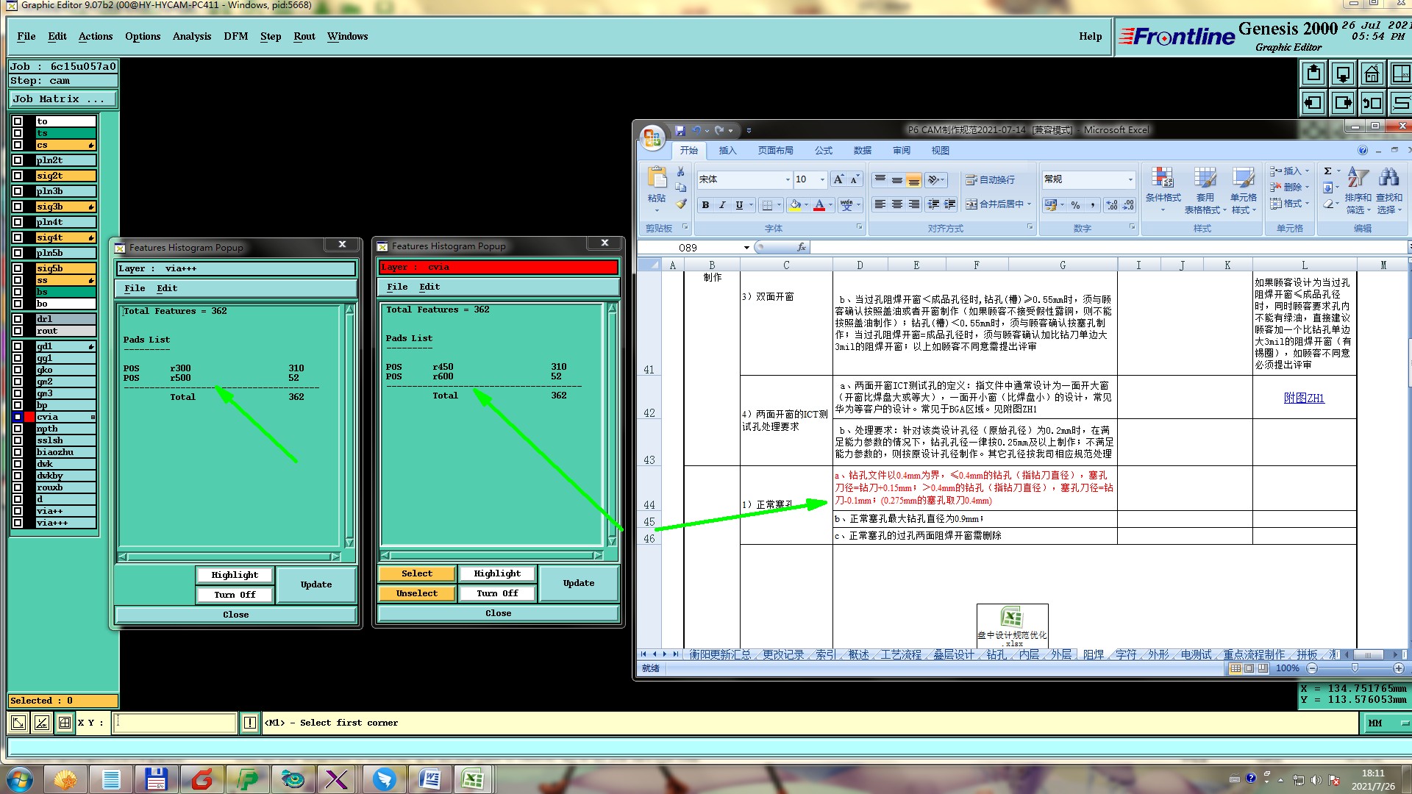This screenshot has height=794, width=1412.
Task: Open the Excel app from Windows taskbar
Action: [x=472, y=779]
